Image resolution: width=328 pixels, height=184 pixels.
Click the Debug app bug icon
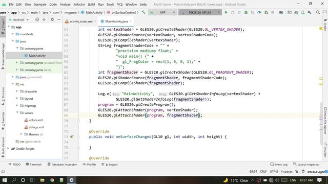tap(246, 12)
